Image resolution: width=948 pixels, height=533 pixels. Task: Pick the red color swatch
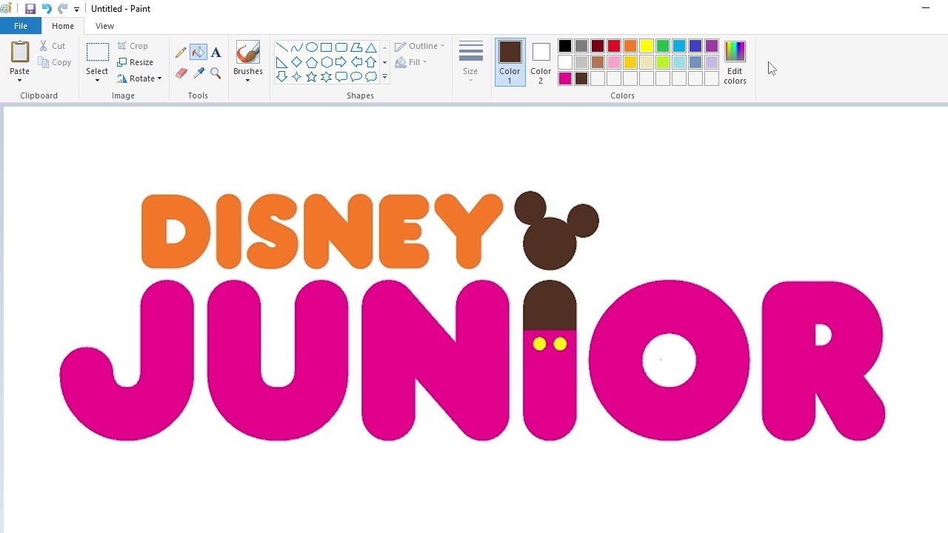tap(614, 46)
